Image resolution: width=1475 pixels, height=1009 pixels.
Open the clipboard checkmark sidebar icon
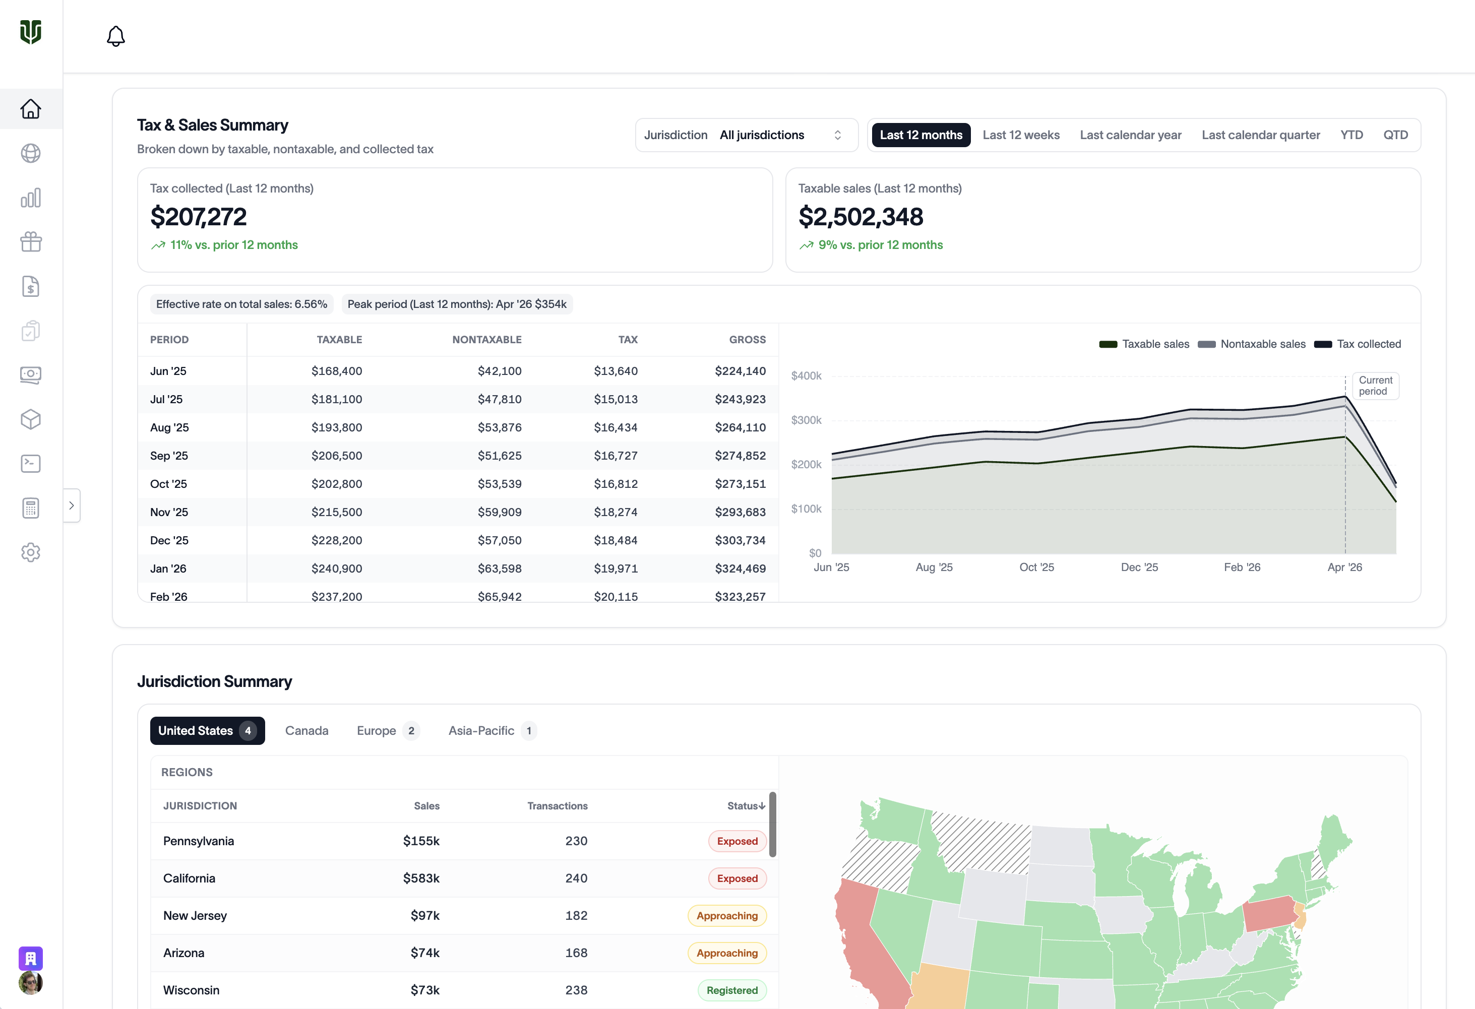coord(30,331)
